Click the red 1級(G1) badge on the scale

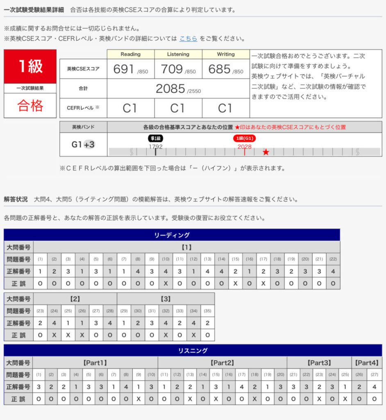tap(244, 139)
